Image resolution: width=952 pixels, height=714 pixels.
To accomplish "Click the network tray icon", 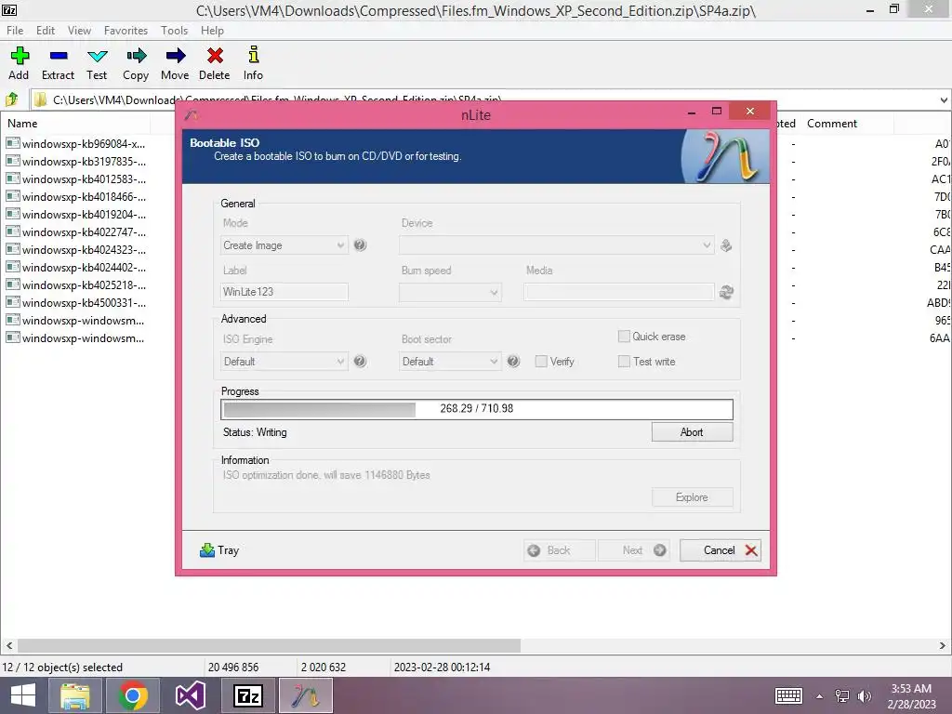I will pyautogui.click(x=842, y=696).
